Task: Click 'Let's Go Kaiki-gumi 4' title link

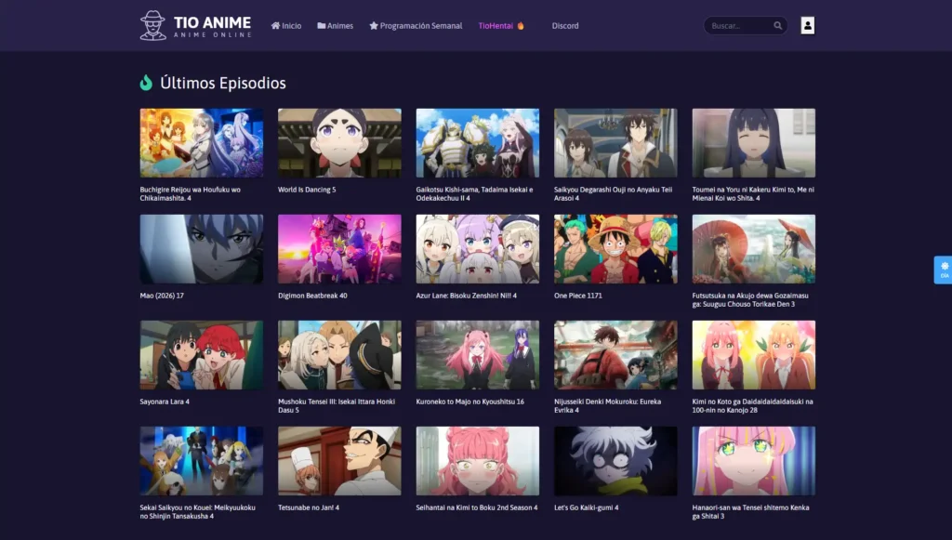Action: (587, 507)
